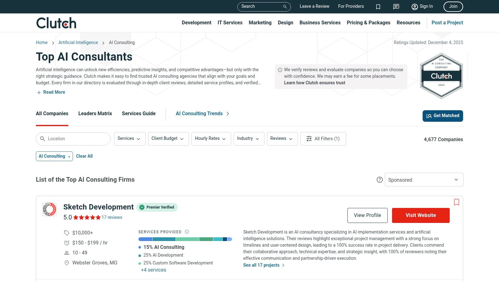Click the plus icon beside Read More
The width and height of the screenshot is (499, 281).
click(39, 92)
